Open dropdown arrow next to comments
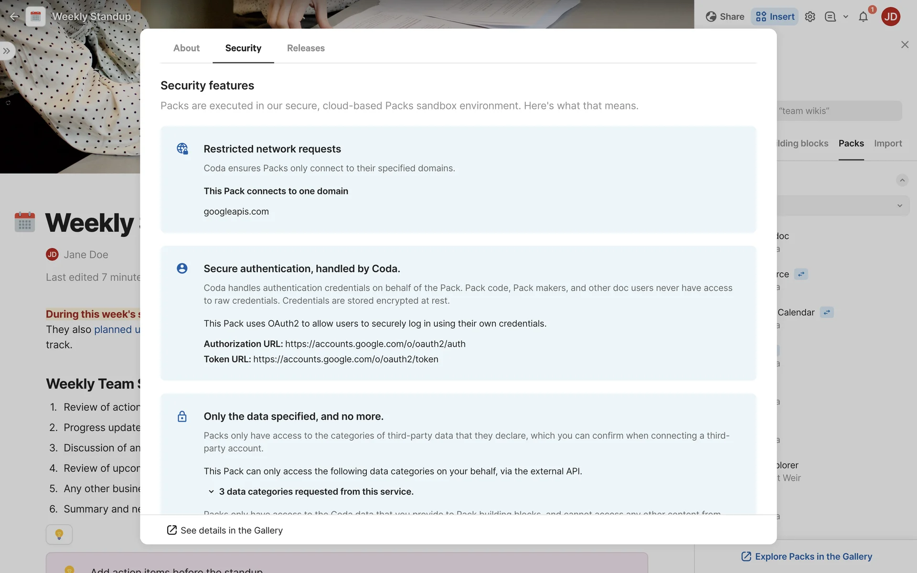917x573 pixels. tap(846, 17)
